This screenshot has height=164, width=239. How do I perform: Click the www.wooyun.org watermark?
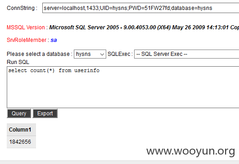coord(191,151)
